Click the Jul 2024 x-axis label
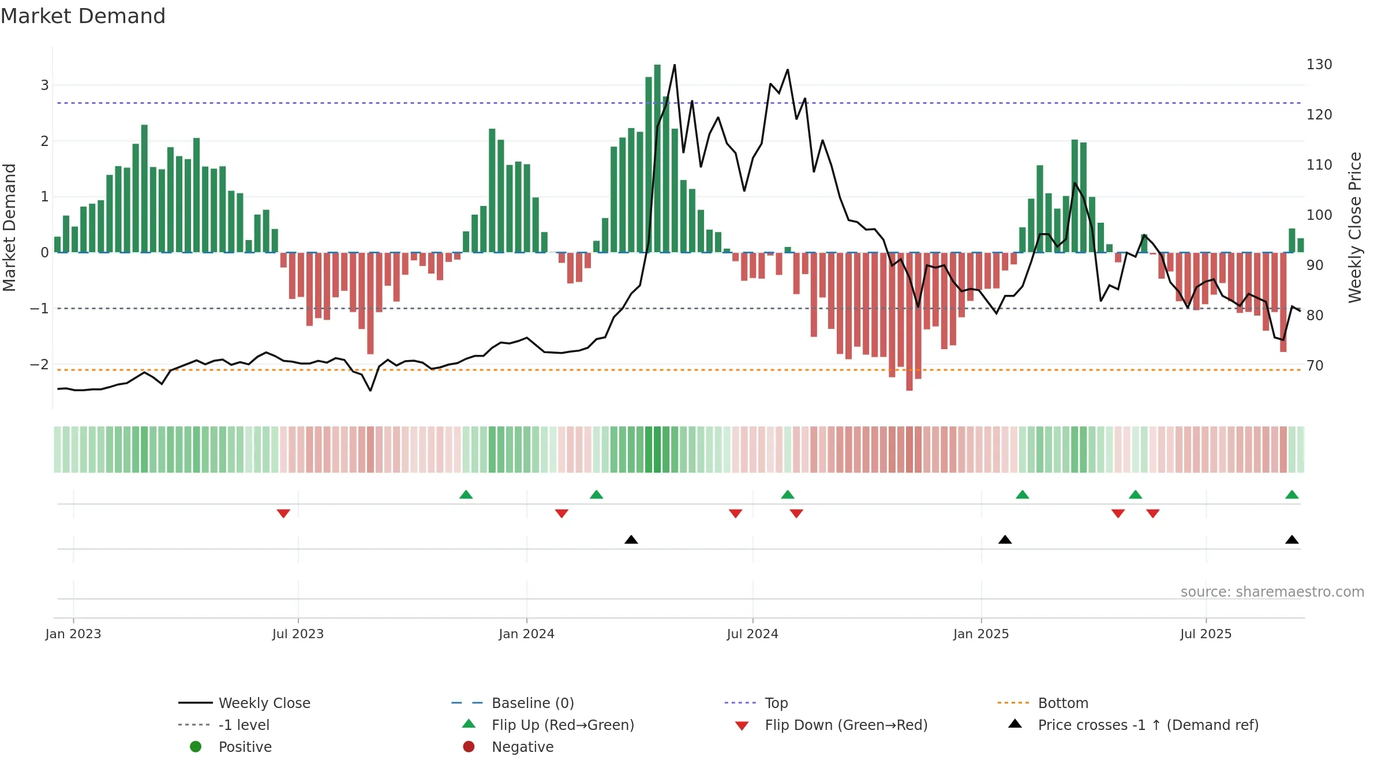This screenshot has height=779, width=1385. pos(753,634)
